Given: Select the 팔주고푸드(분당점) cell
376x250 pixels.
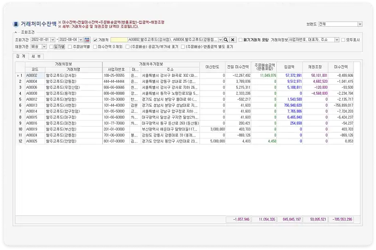Looking at the screenshot, I should (73, 100).
